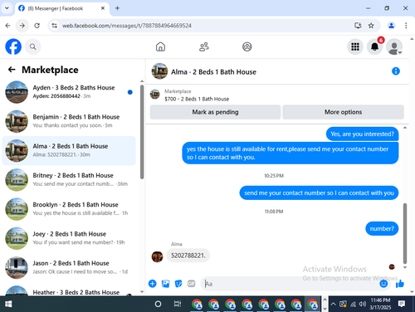Click the unread blue dot on Ayden chat
The image size is (415, 312).
point(130,92)
